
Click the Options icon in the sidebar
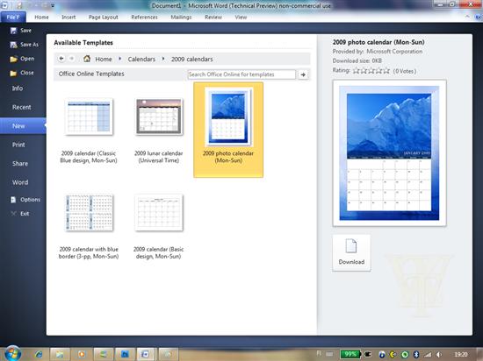click(x=13, y=200)
